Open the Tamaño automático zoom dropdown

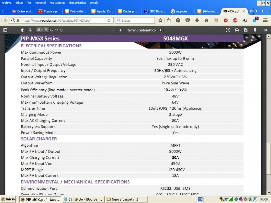point(144,30)
